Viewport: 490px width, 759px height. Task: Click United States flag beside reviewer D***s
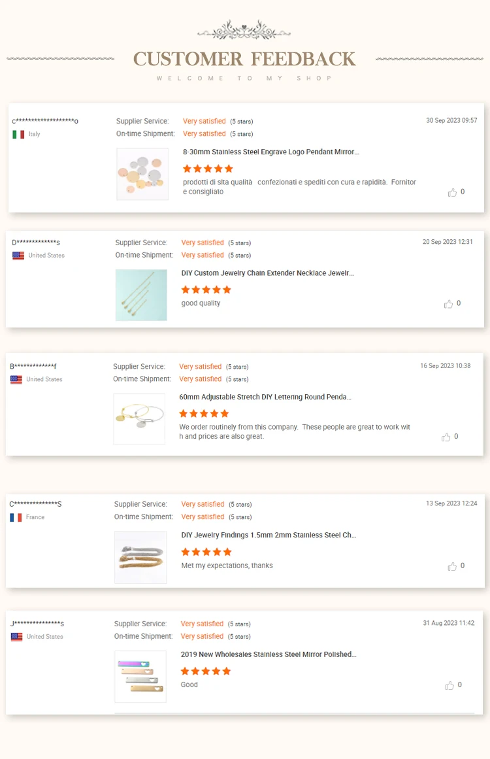point(18,256)
